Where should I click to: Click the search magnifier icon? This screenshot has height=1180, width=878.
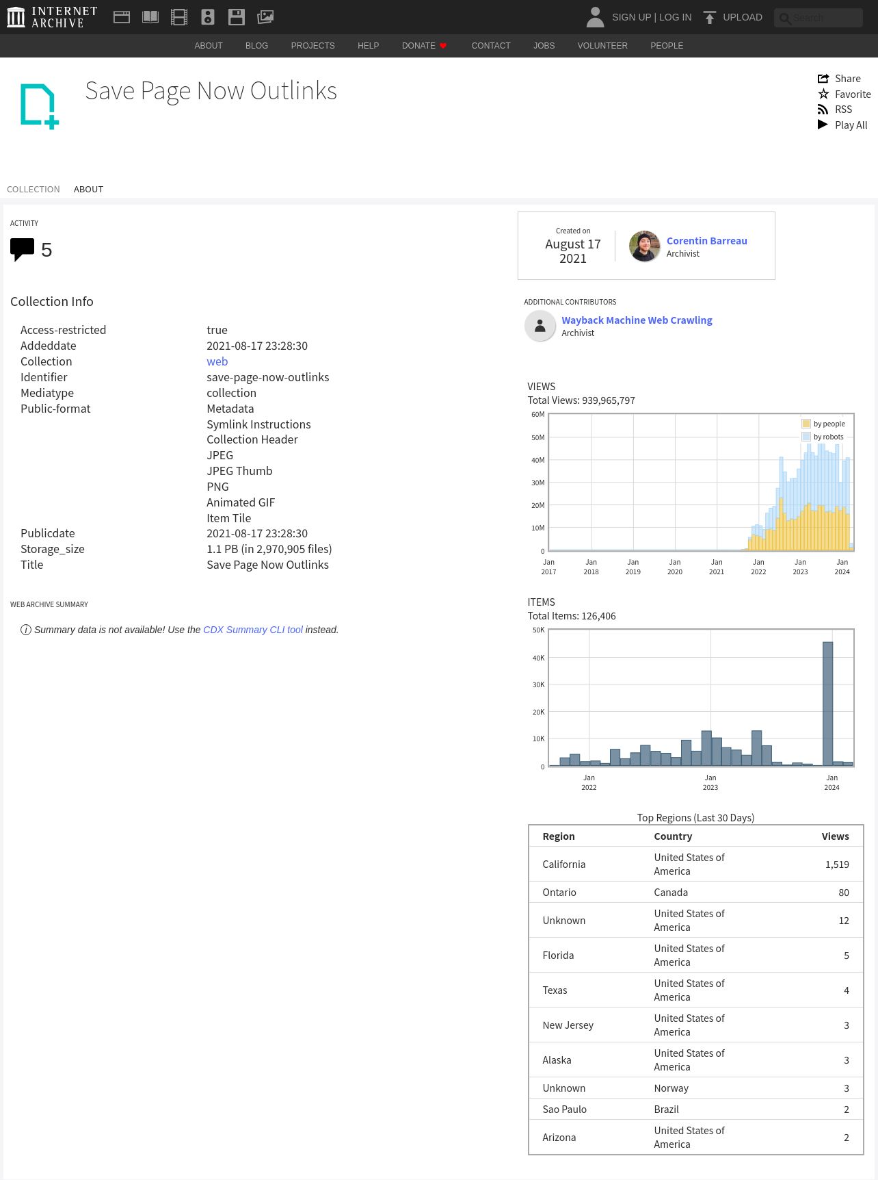785,18
